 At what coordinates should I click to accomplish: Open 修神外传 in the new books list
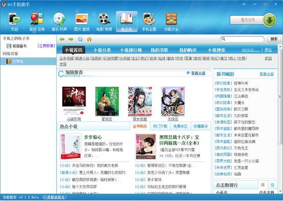(x=241, y=83)
